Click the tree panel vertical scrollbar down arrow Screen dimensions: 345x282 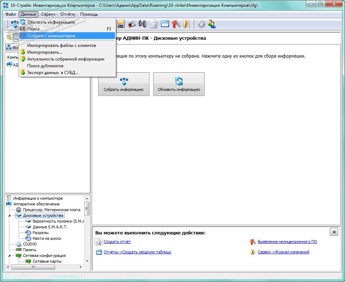point(87,261)
